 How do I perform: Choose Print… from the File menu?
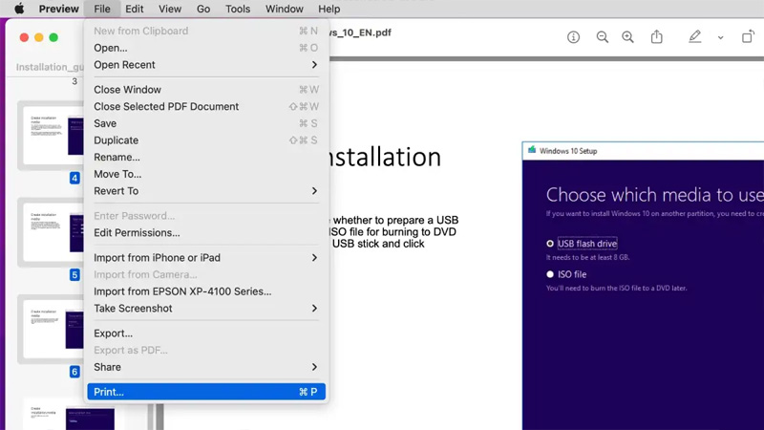pyautogui.click(x=205, y=392)
